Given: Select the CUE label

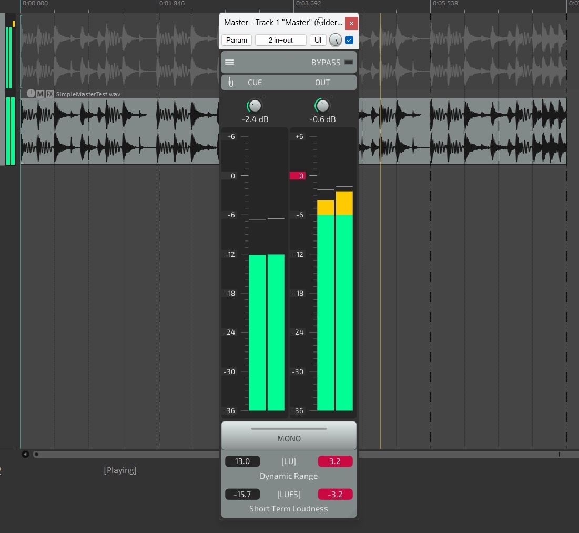Looking at the screenshot, I should 255,83.
